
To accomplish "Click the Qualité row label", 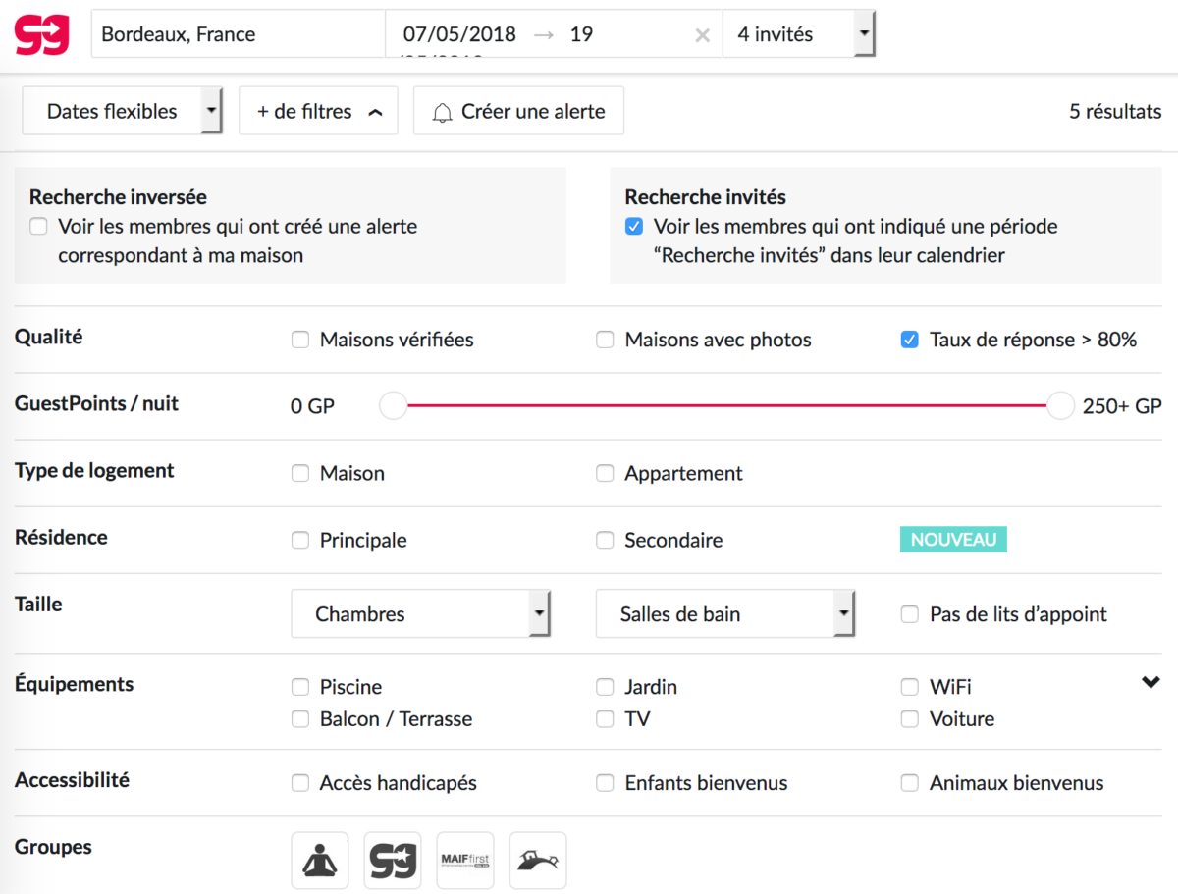I will [x=49, y=338].
